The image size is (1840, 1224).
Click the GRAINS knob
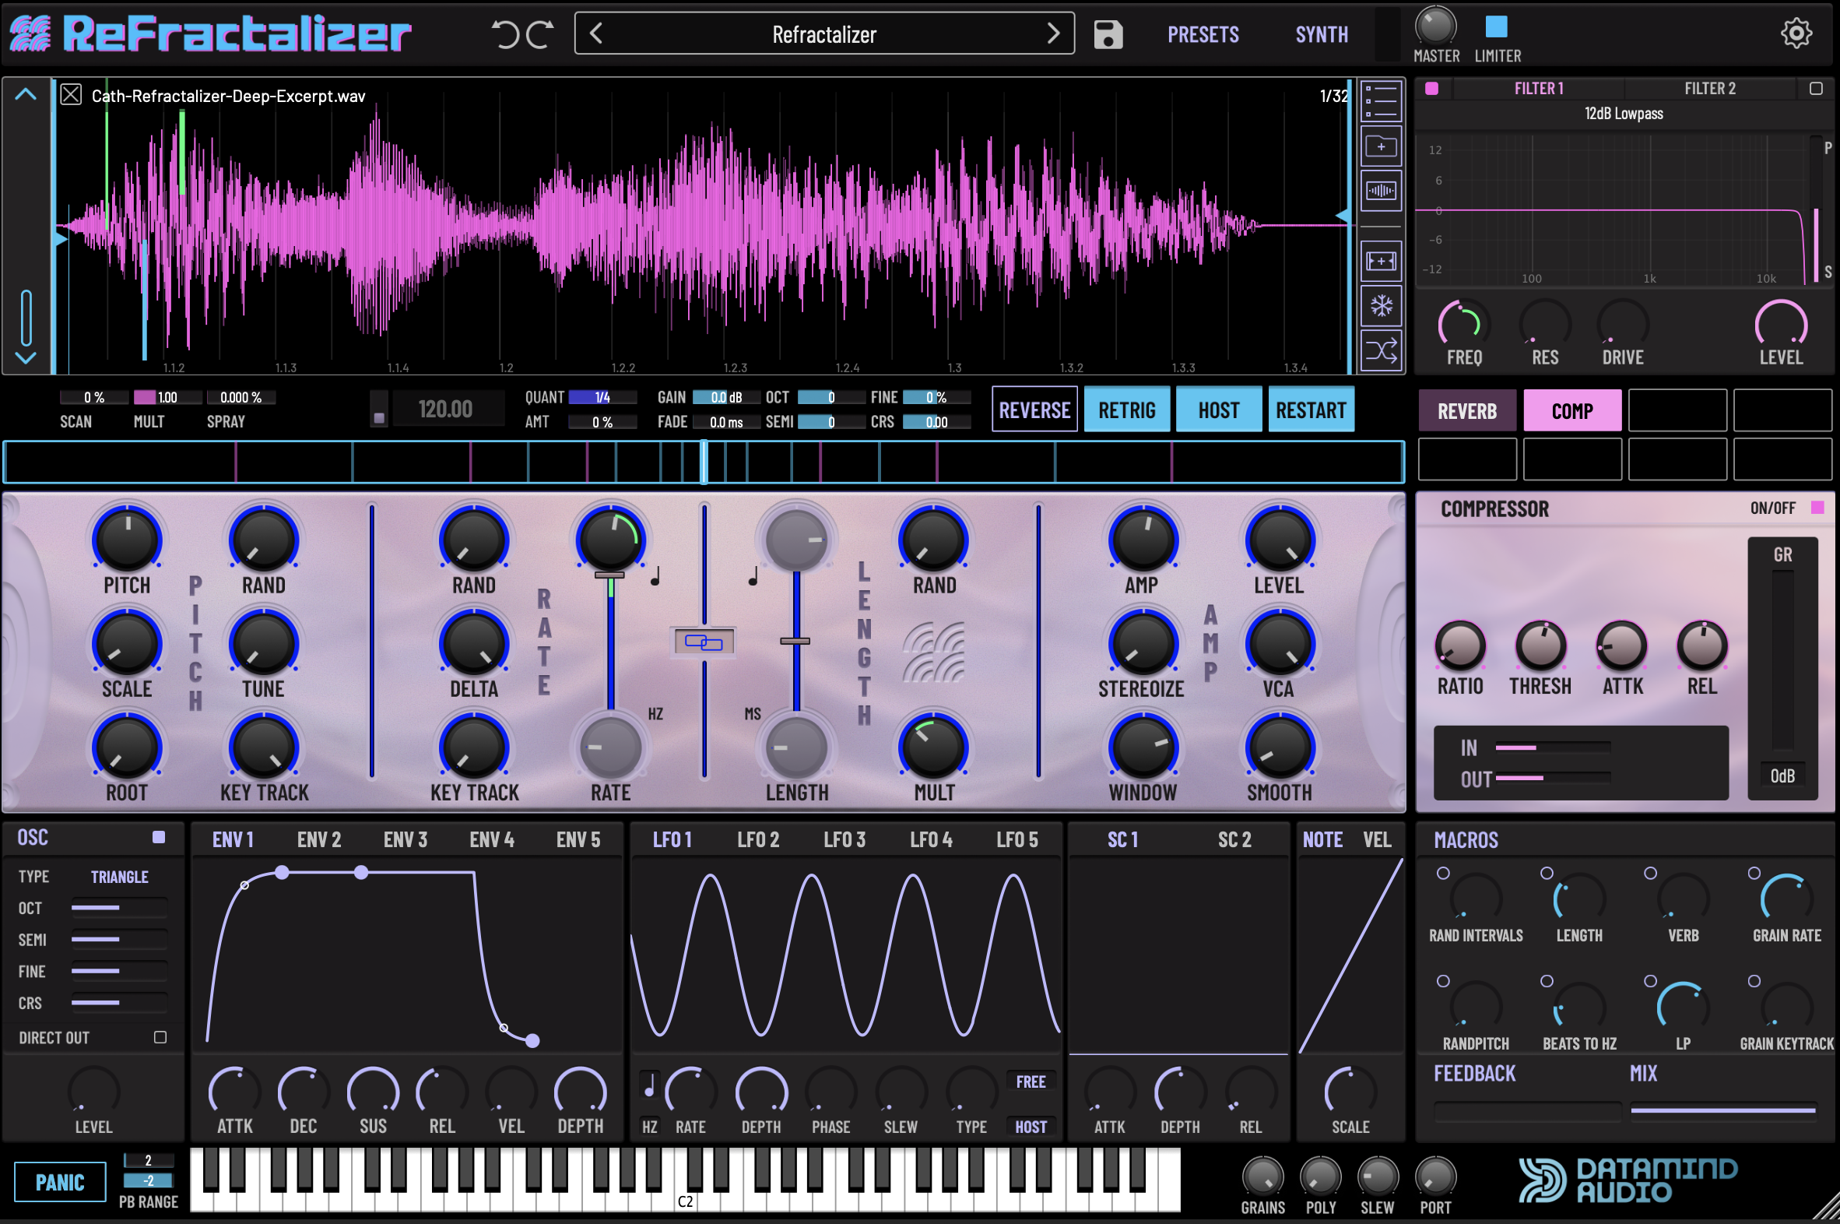pyautogui.click(x=1262, y=1177)
